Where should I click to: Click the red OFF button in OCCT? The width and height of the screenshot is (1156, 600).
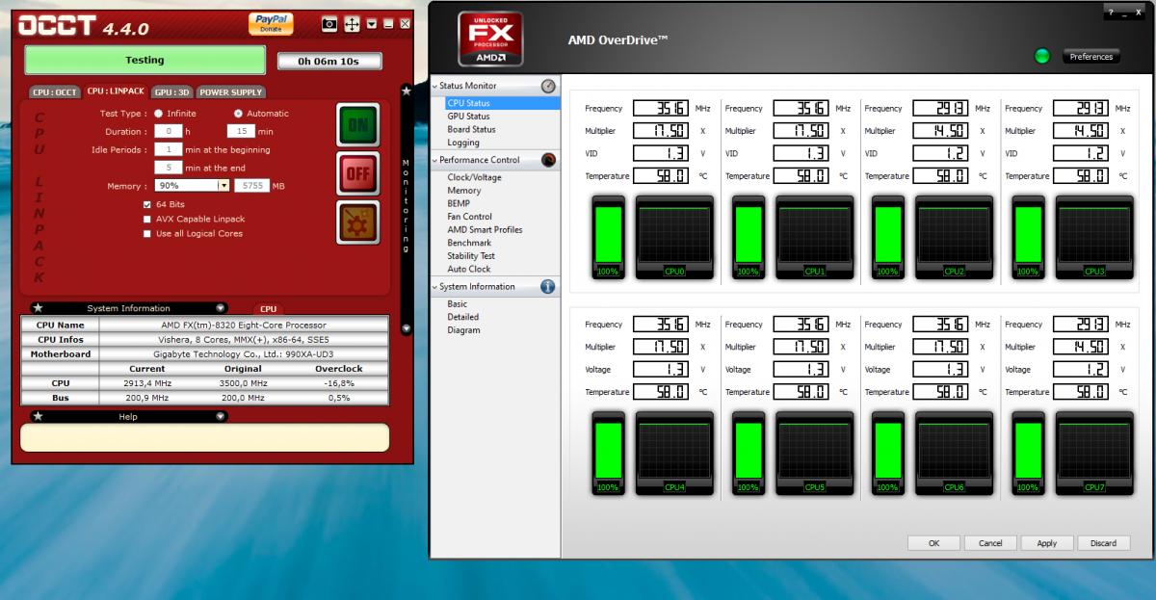coord(358,174)
